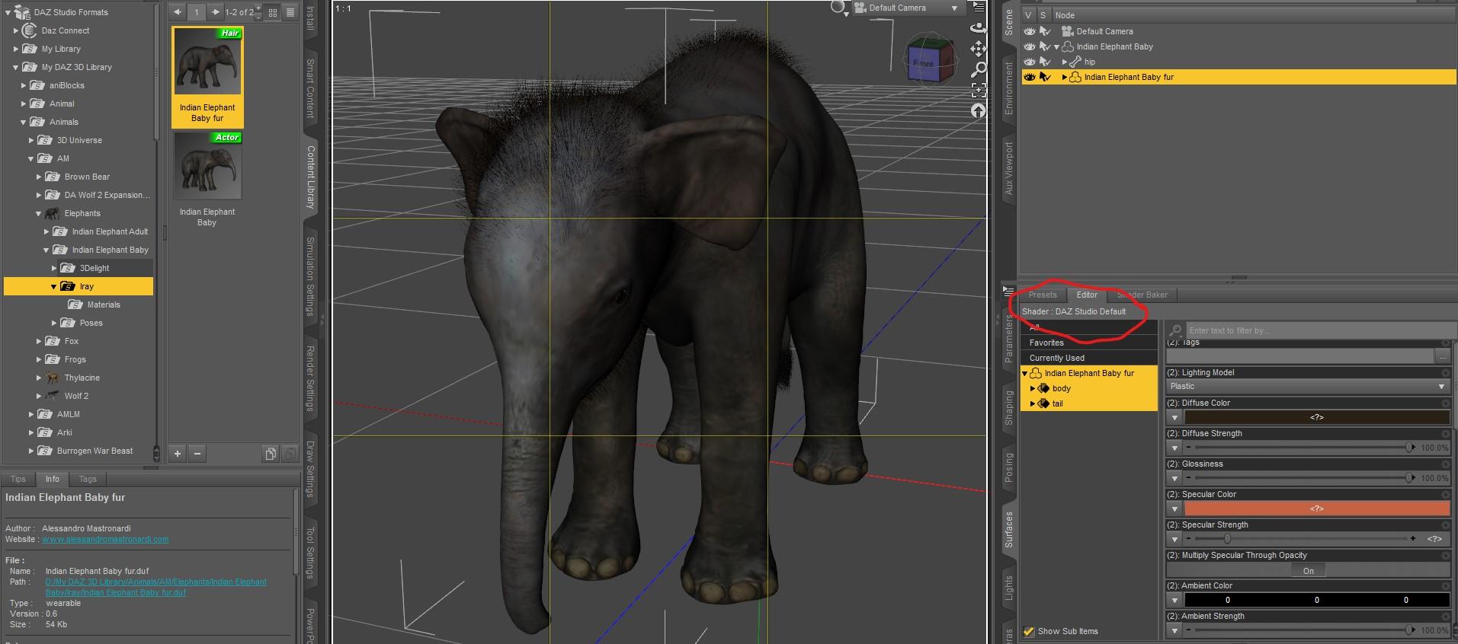Open the Tips tab
Screen dimensions: 1458x644
(x=18, y=479)
